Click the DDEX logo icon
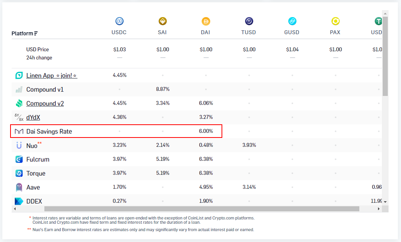 [19, 201]
